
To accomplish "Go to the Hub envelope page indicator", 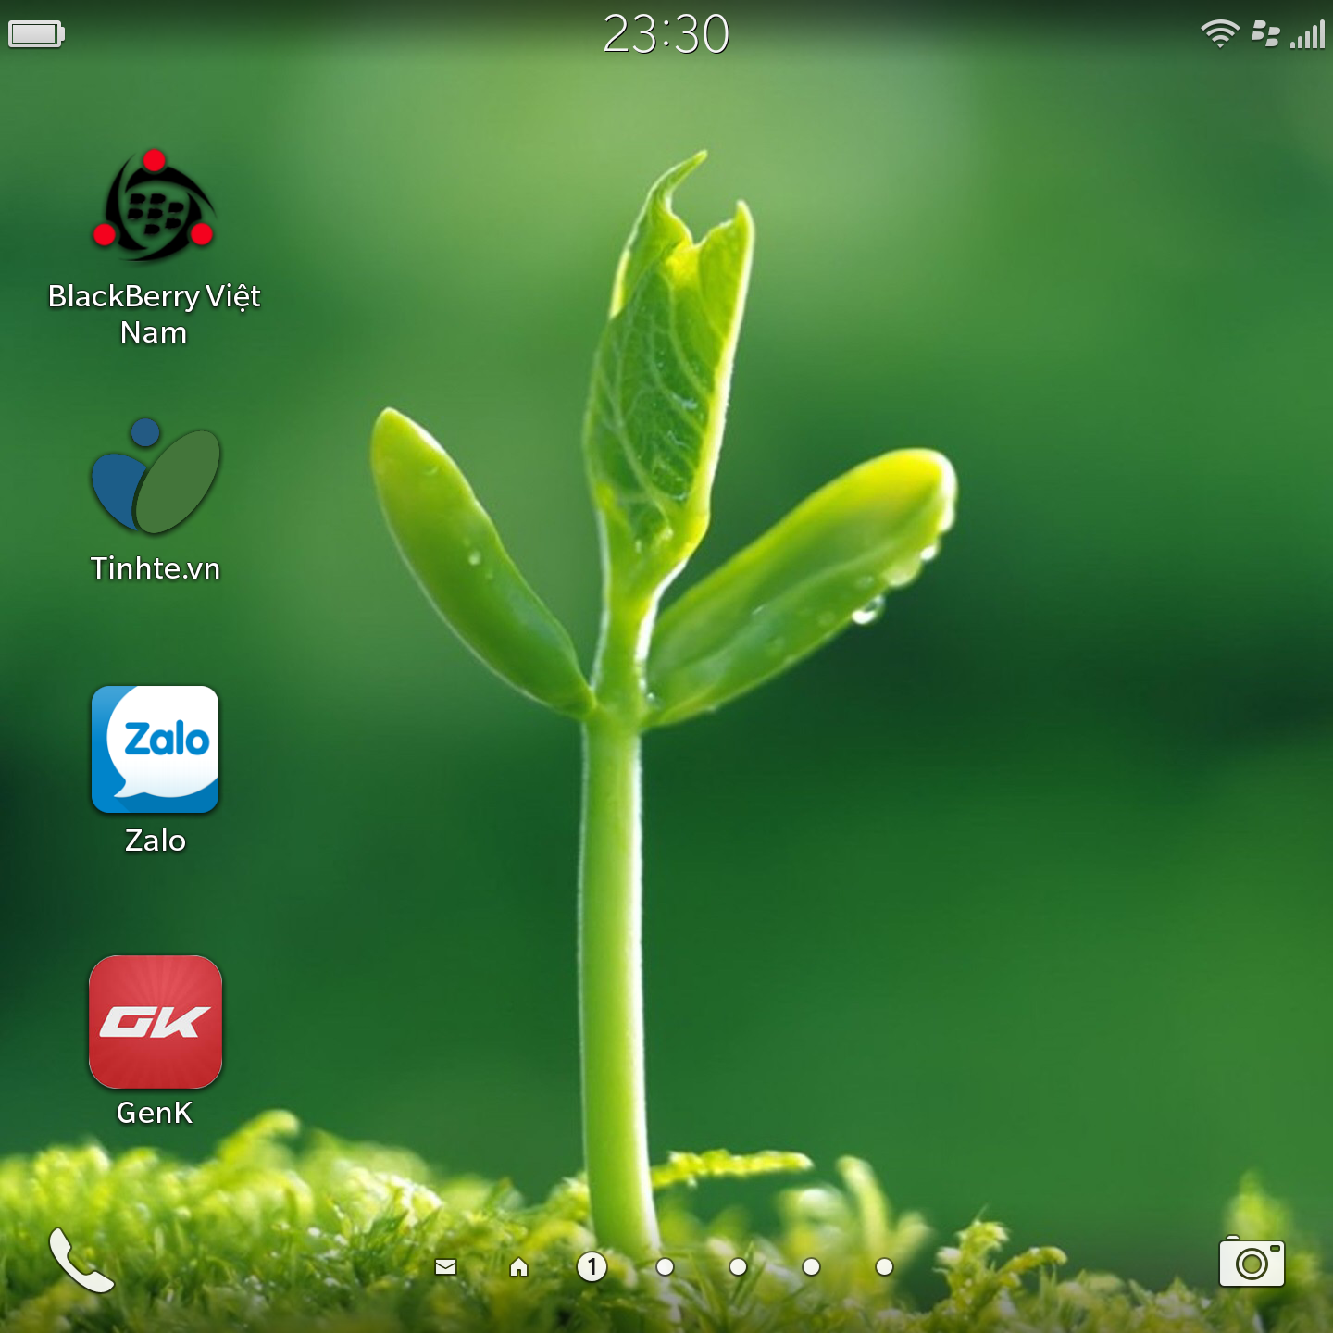I will (x=445, y=1267).
